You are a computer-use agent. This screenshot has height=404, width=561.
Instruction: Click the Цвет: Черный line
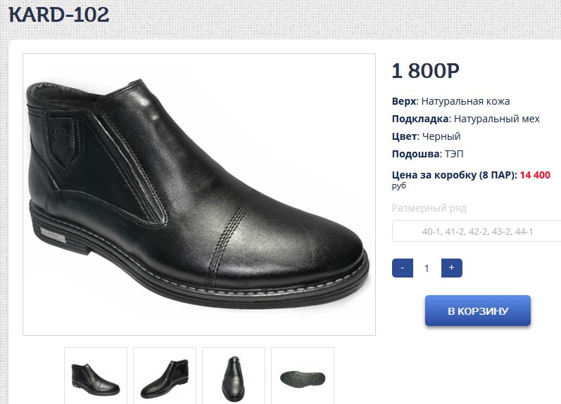426,136
